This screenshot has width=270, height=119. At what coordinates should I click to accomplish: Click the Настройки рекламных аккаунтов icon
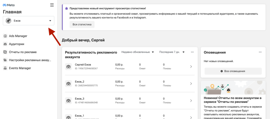5,60
